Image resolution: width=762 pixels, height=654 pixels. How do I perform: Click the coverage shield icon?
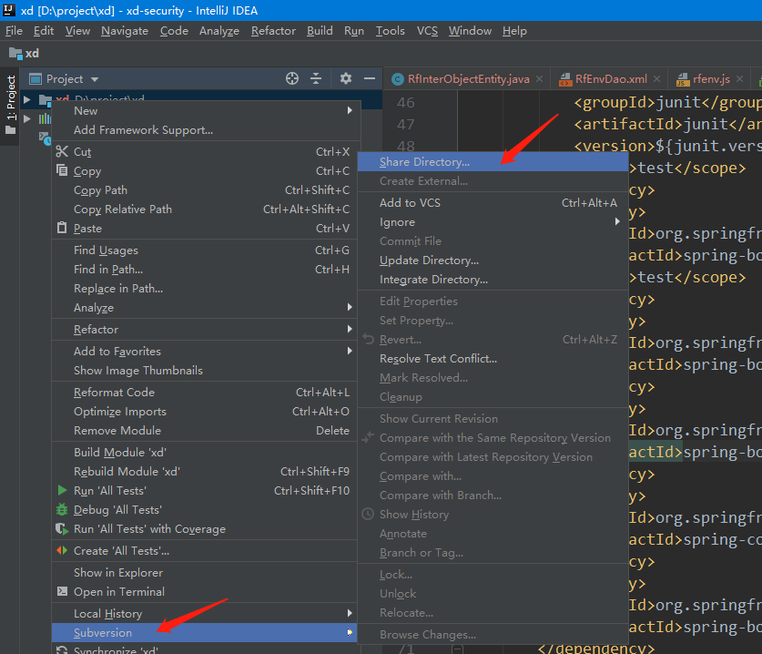[x=62, y=528]
